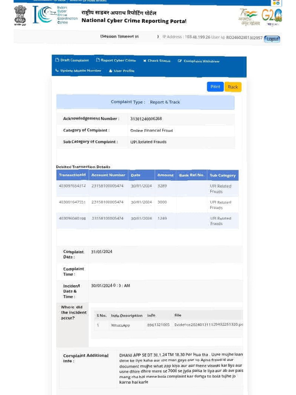Click the Indian Cyber Crime Coordination Centre logo
This screenshot has width=296, height=395.
[55, 15]
